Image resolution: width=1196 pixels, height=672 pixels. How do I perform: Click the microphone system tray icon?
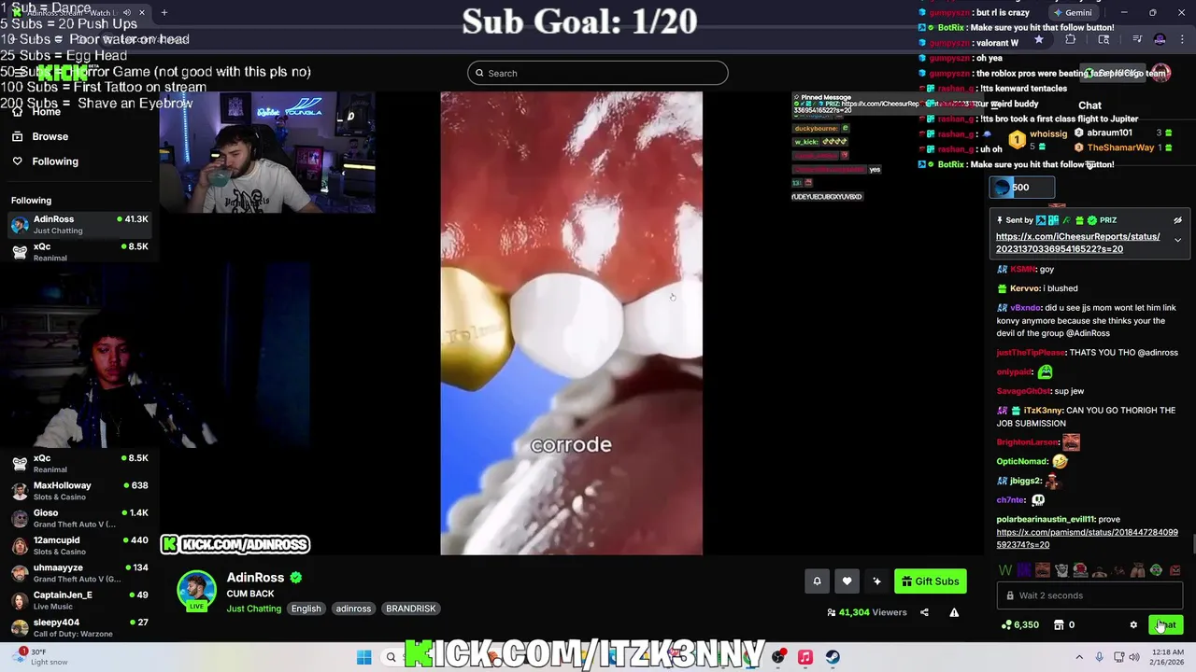[x=1099, y=657]
